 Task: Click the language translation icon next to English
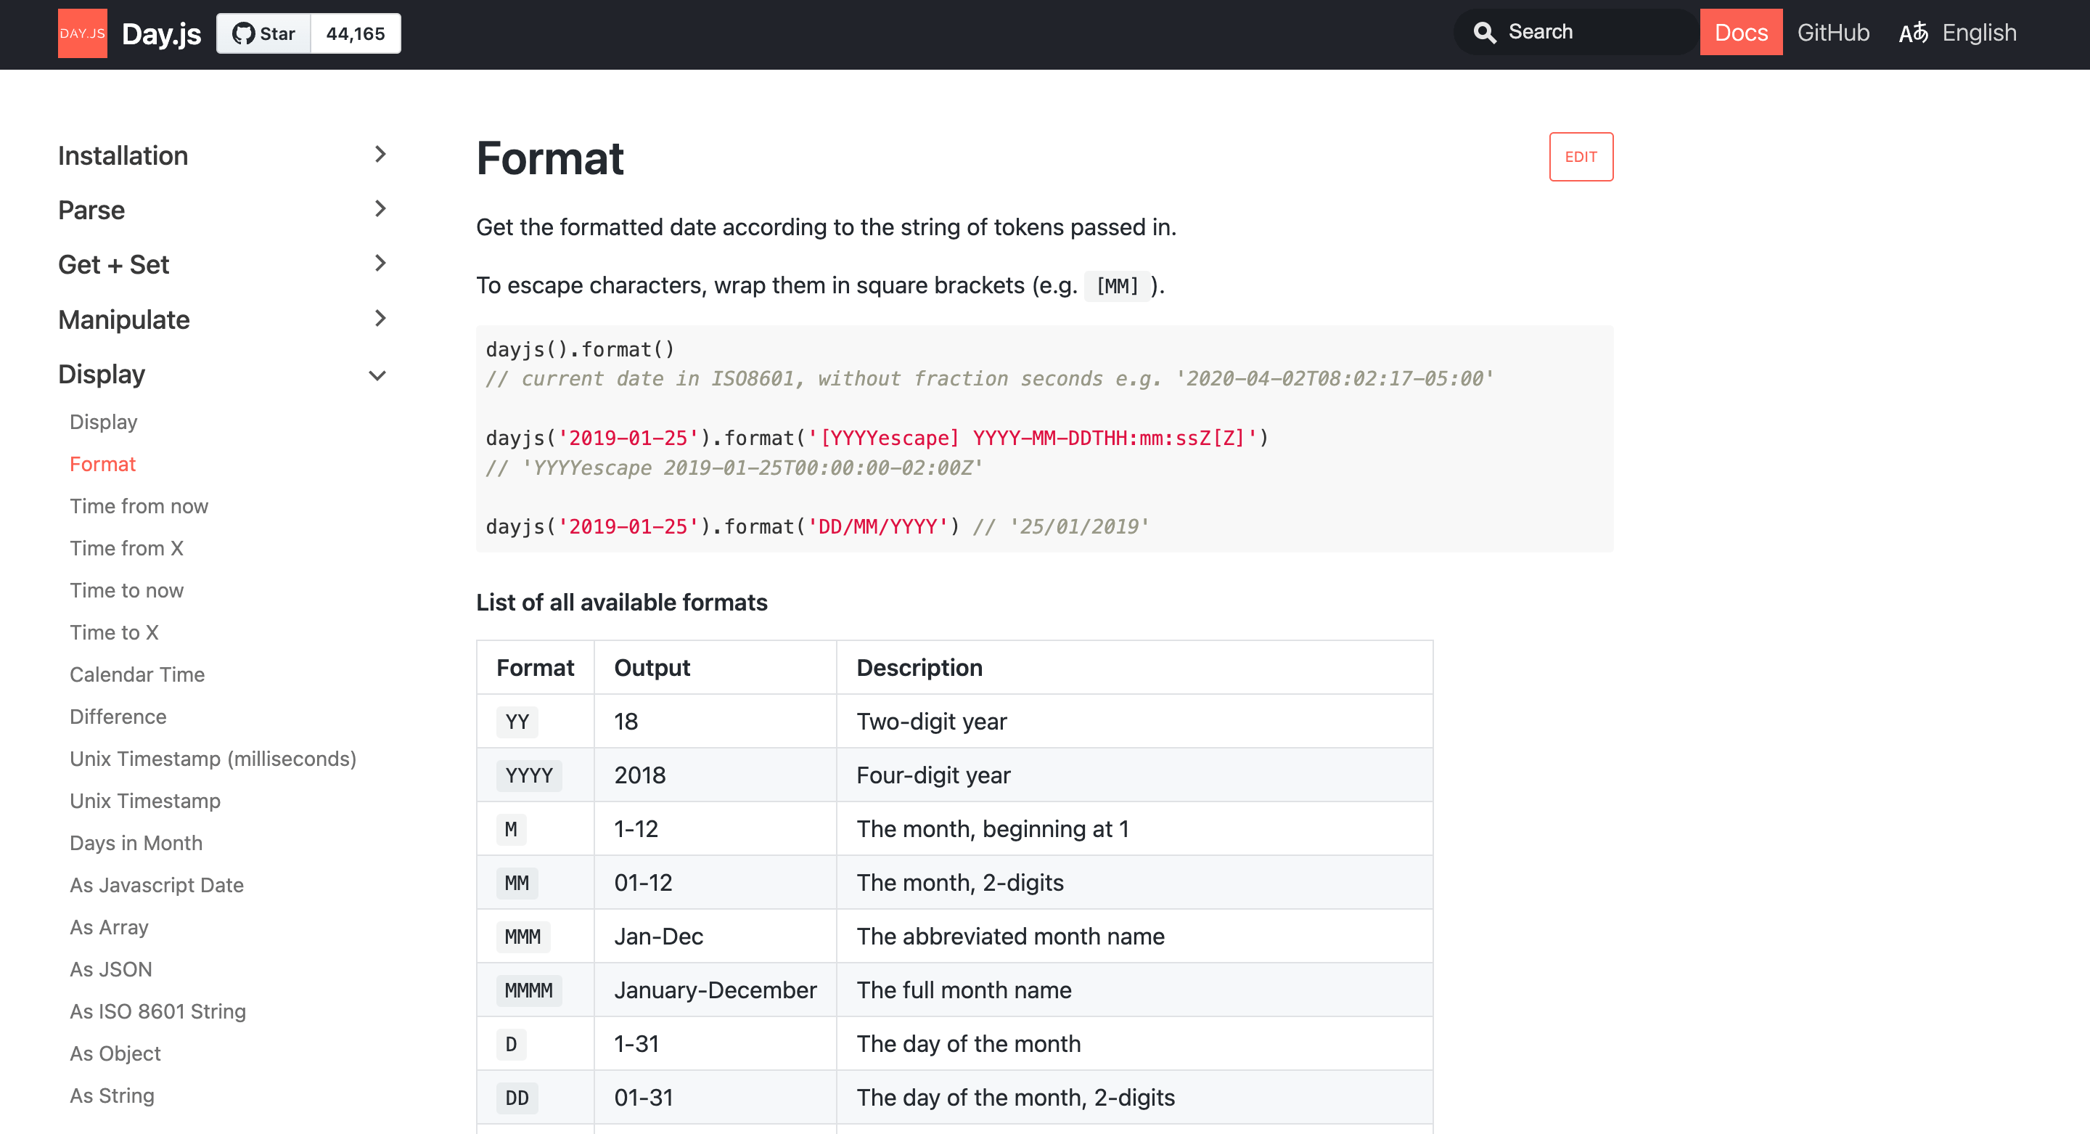(x=1914, y=33)
